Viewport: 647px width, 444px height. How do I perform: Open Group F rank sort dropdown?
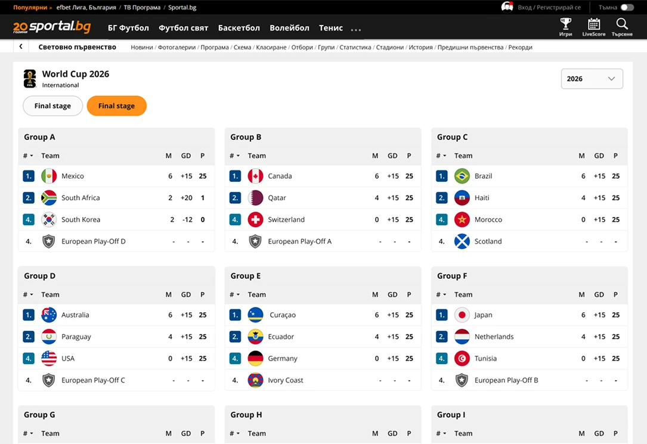(x=441, y=295)
